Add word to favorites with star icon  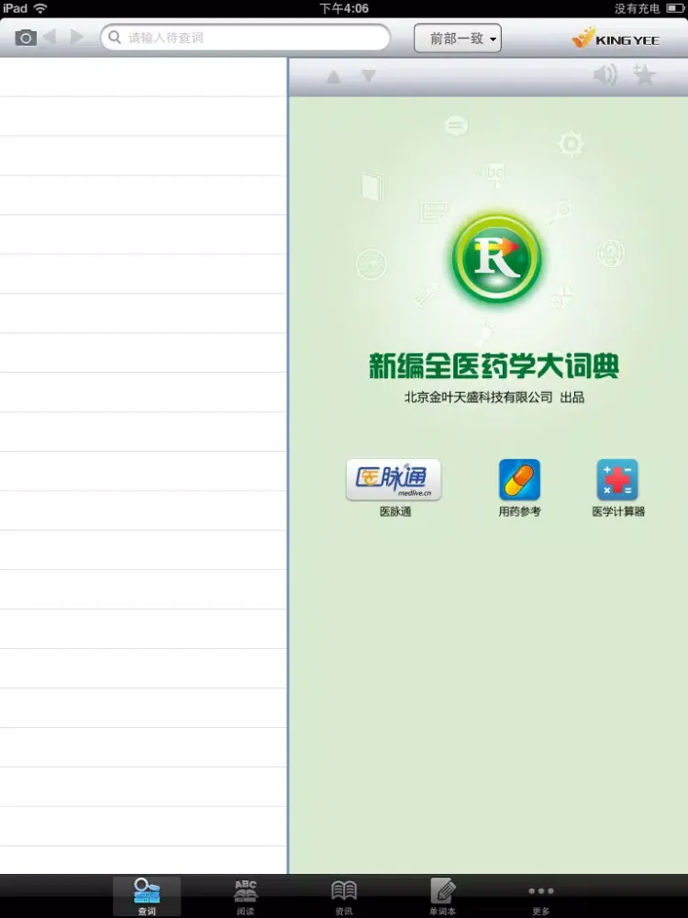pyautogui.click(x=644, y=74)
